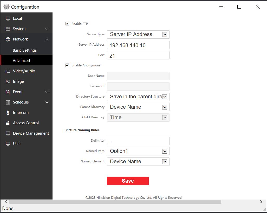Click the Image picture icon
Viewport: 267px width, 213px height.
coord(8,81)
